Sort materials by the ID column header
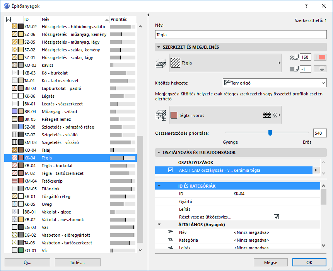The width and height of the screenshot is (333, 271). click(32, 19)
